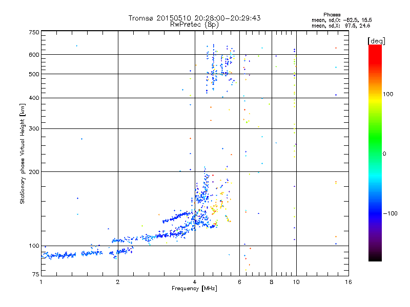
Task: Click the '10' frequency tick label
Action: coord(296,282)
